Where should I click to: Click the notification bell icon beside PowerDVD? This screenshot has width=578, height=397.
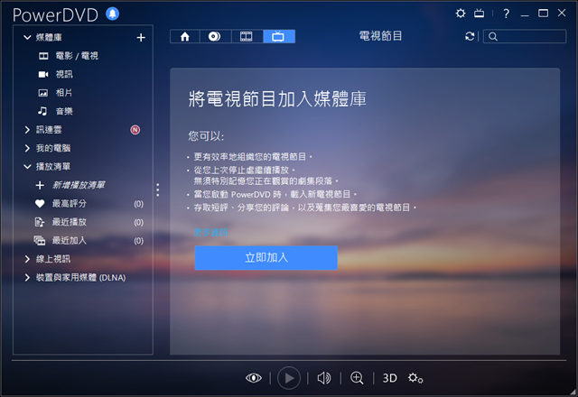pos(112,14)
